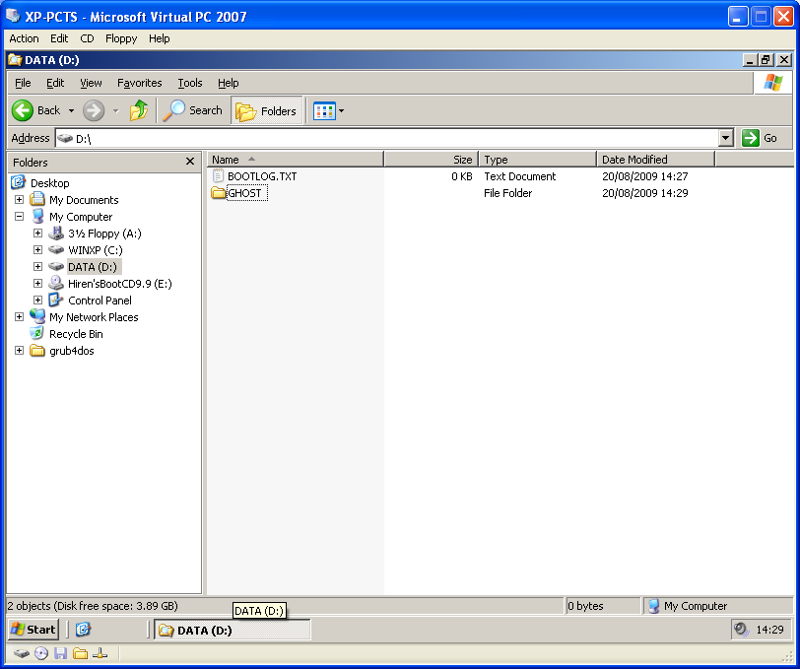Sort by Size column header

click(432, 160)
